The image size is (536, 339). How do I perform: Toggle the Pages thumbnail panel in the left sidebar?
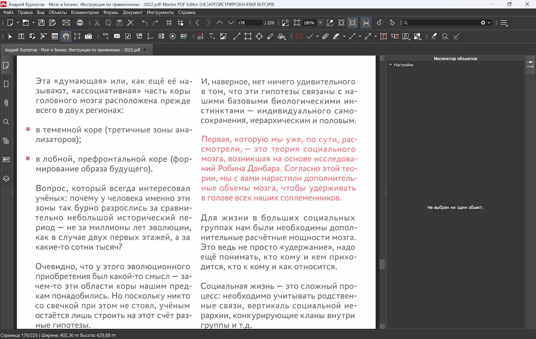coord(6,65)
